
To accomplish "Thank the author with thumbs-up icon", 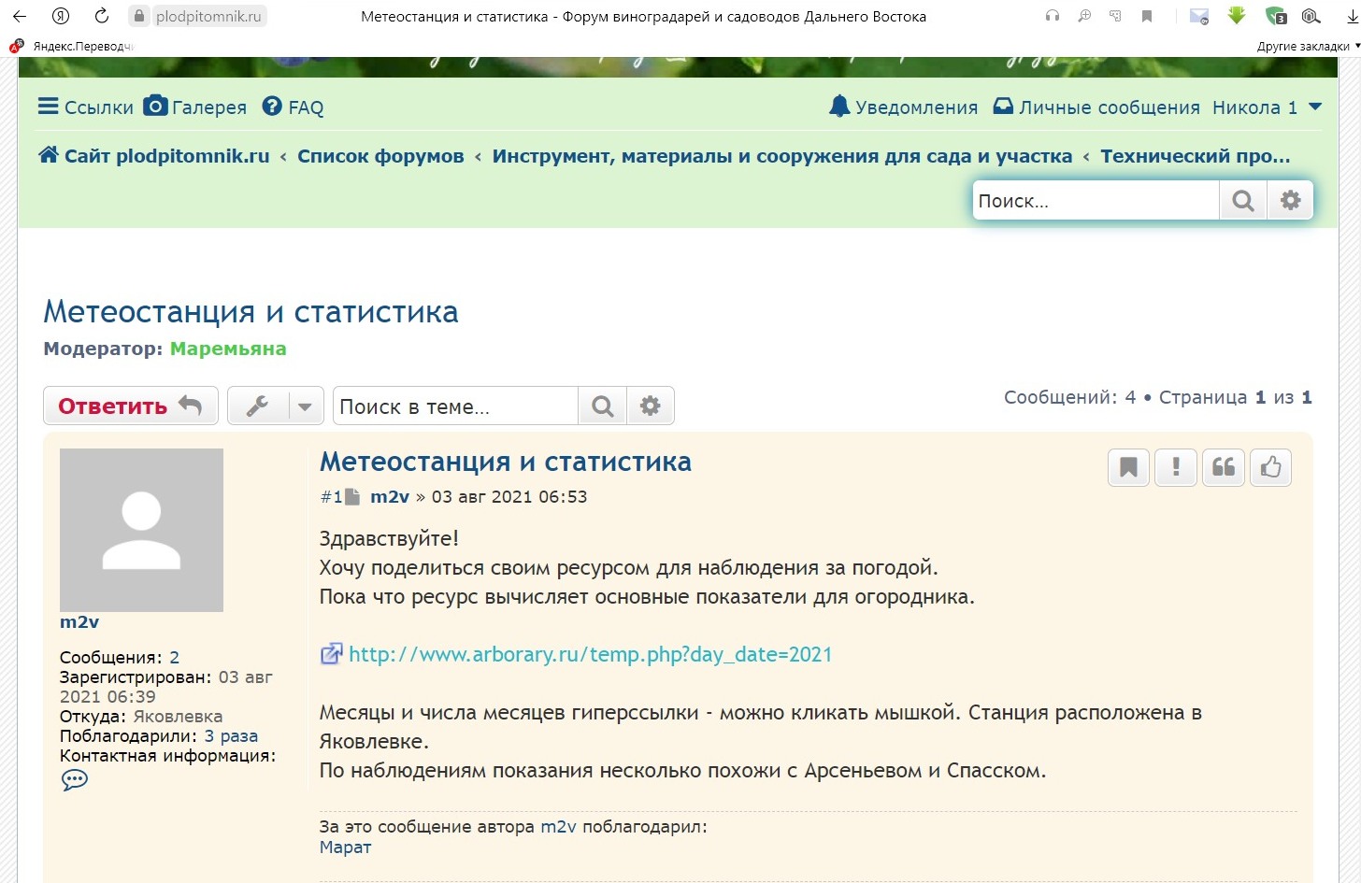I will coord(1270,467).
